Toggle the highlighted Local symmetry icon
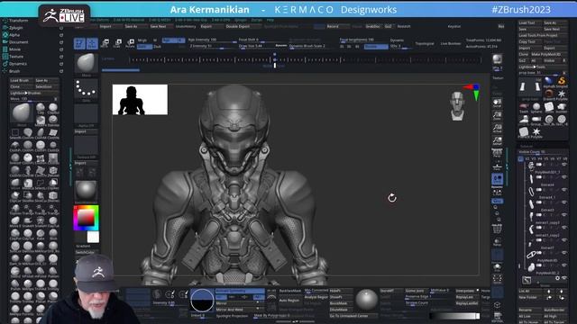Viewport: 577px width, 324px height. pos(497,180)
